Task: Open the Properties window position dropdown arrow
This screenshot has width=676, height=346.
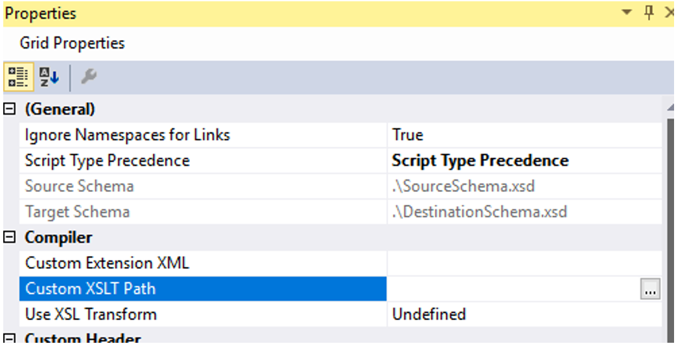Action: [x=627, y=13]
